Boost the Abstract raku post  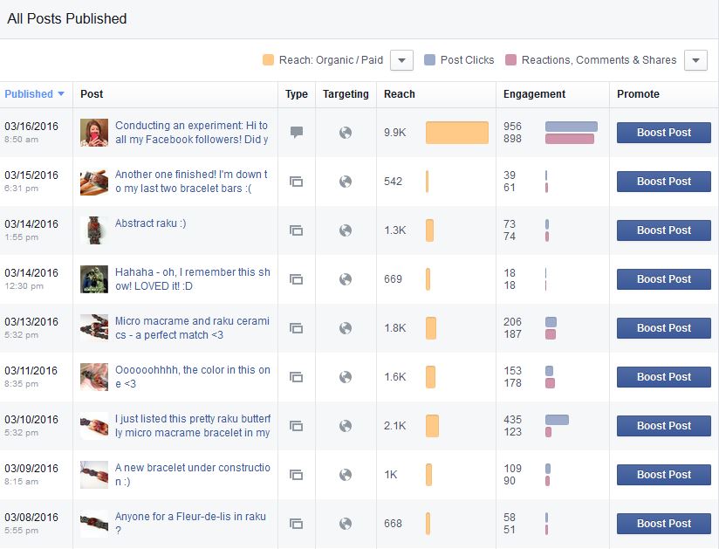(663, 230)
